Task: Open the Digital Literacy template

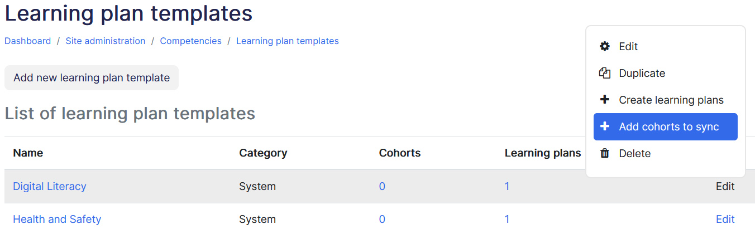Action: 50,186
